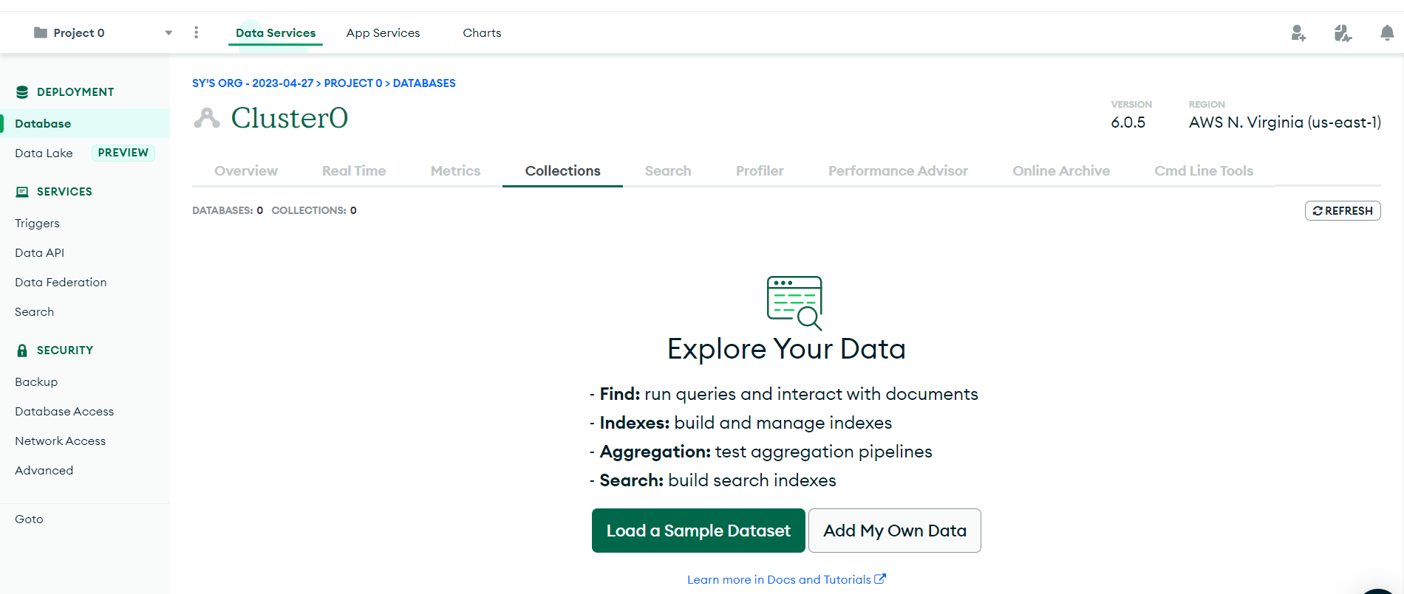
Task: Open Search under Services in sidebar
Action: 34,311
